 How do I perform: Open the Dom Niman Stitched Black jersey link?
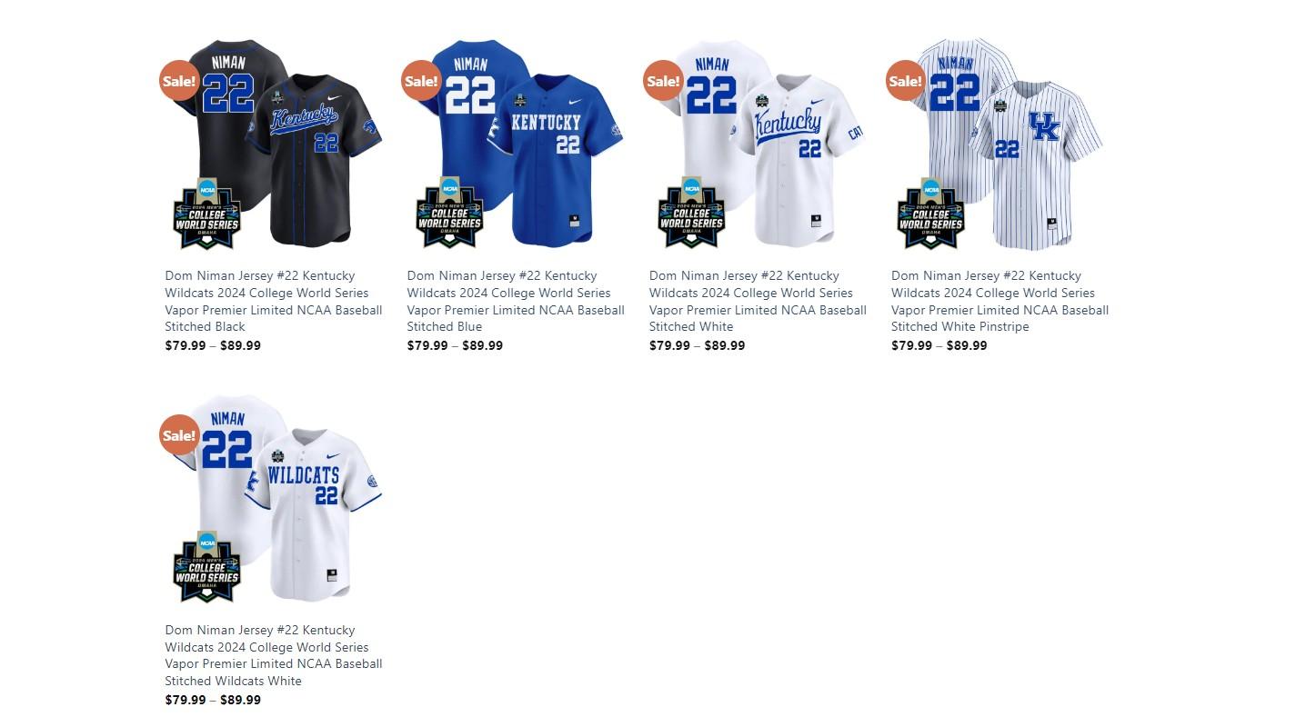(x=274, y=301)
